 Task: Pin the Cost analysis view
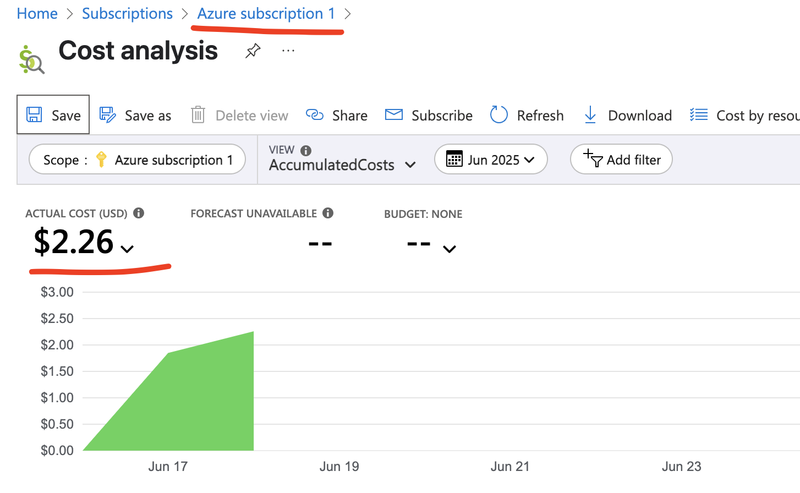coord(253,50)
